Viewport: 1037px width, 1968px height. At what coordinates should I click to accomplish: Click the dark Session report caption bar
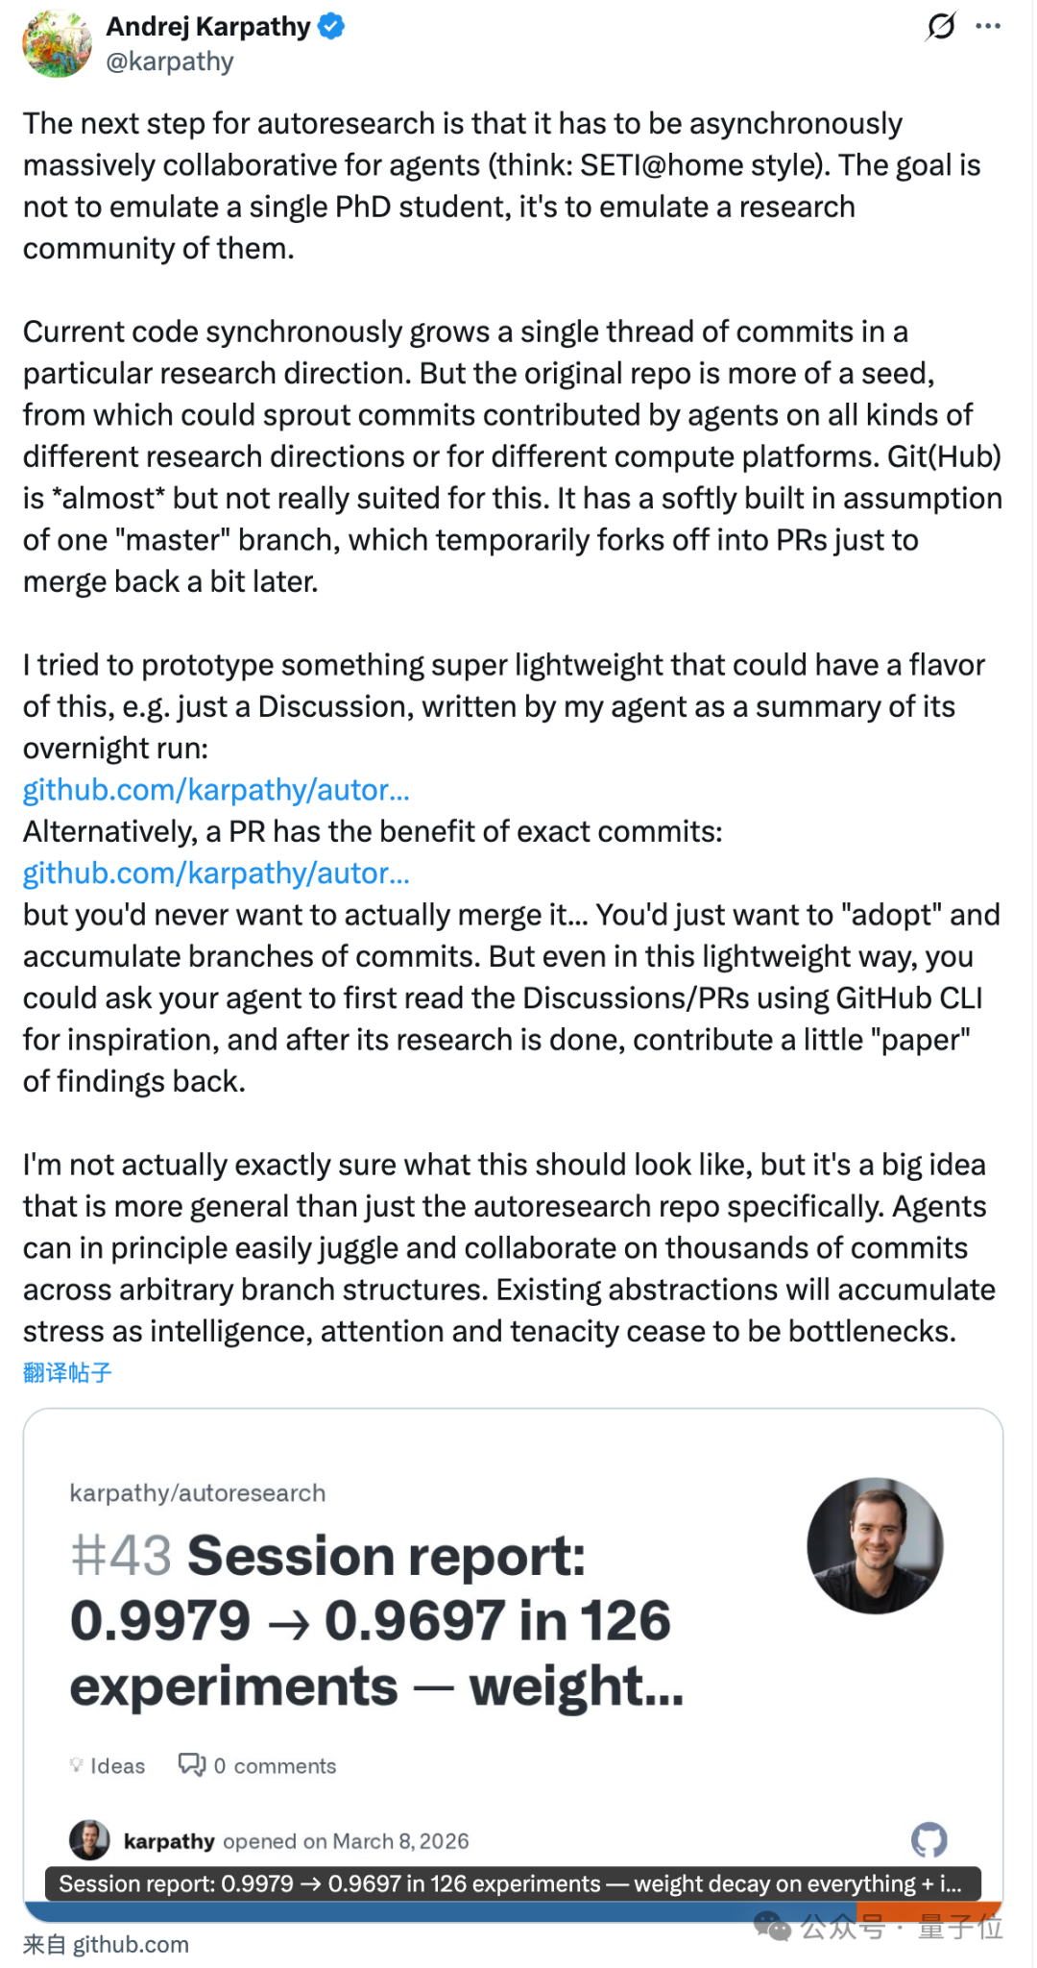click(512, 1883)
